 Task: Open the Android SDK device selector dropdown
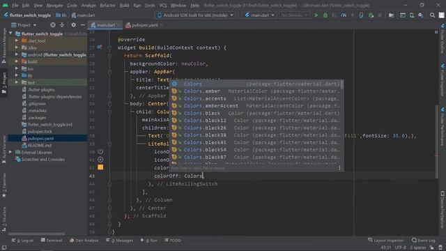tap(195, 15)
